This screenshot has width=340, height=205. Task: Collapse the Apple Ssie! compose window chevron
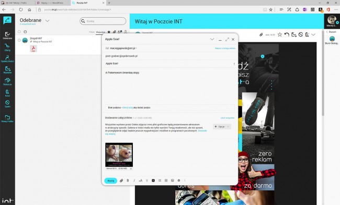pyautogui.click(x=212, y=39)
